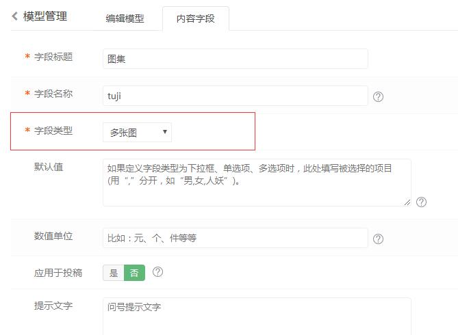Select 是 for 应用于投稿
This screenshot has height=335, width=458.
[114, 273]
